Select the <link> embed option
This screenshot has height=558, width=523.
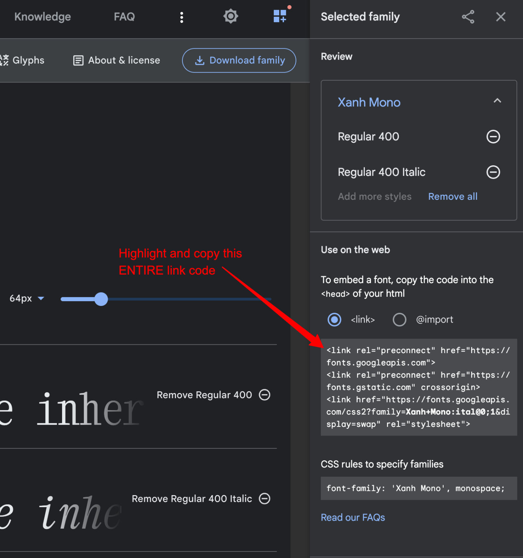[x=334, y=320]
